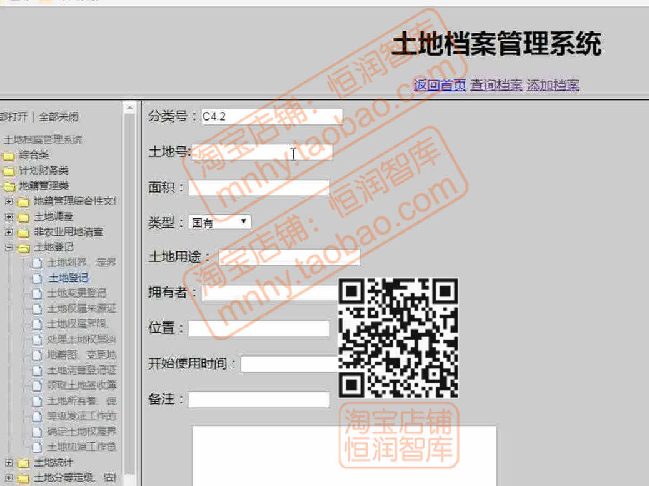Open the 类型 dropdown showing 国有
The width and height of the screenshot is (649, 486).
pos(219,221)
